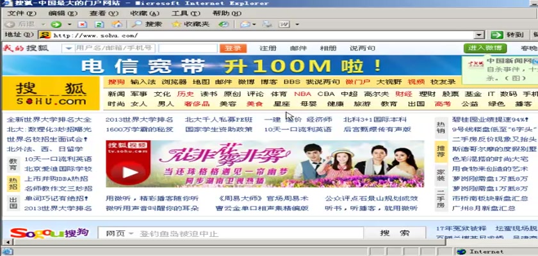This screenshot has width=538, height=256.
Task: Click the 说两句 link
Action: tap(363, 49)
